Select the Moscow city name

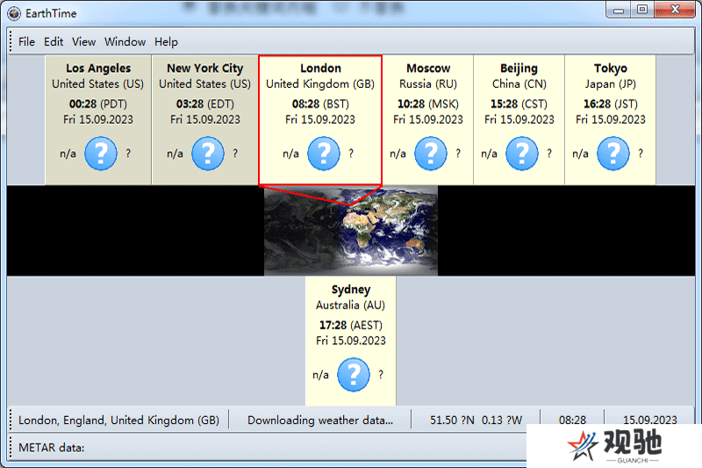[428, 68]
